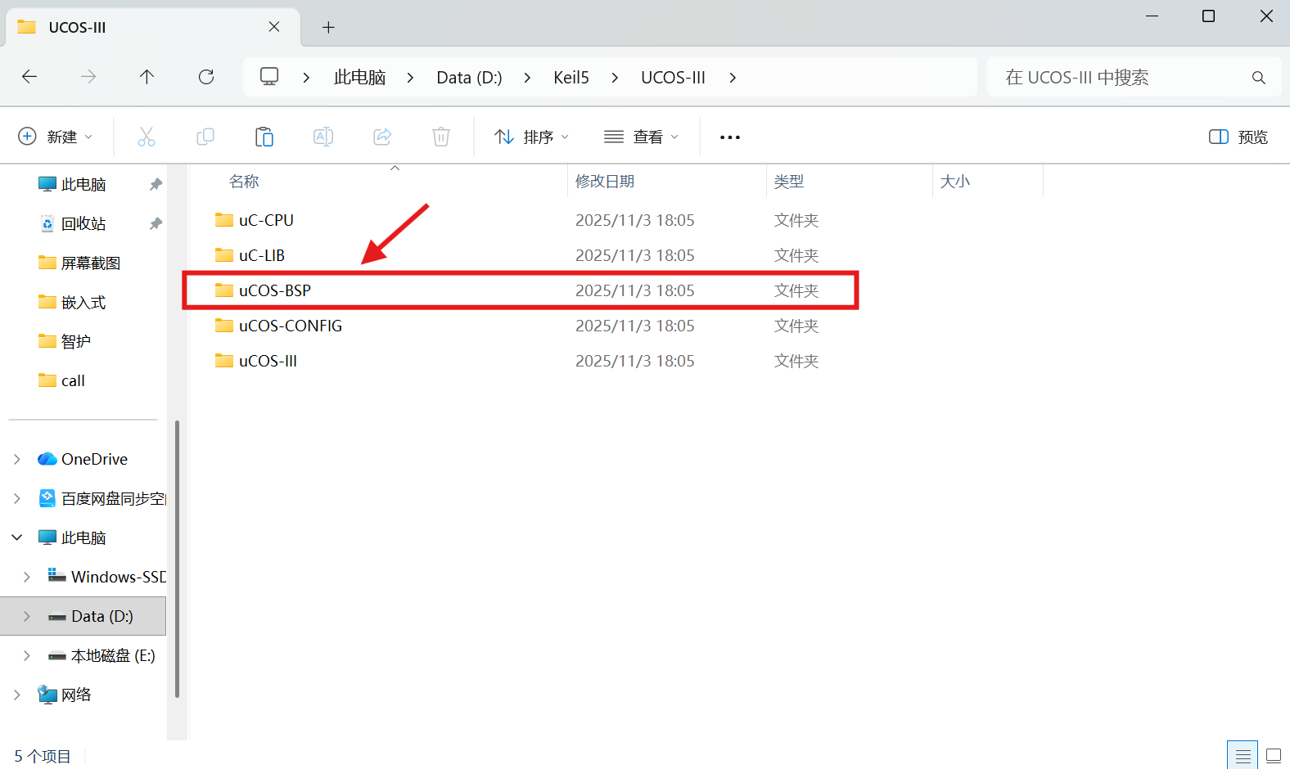This screenshot has height=769, width=1290.
Task: Click the Rename icon in toolbar
Action: point(323,137)
